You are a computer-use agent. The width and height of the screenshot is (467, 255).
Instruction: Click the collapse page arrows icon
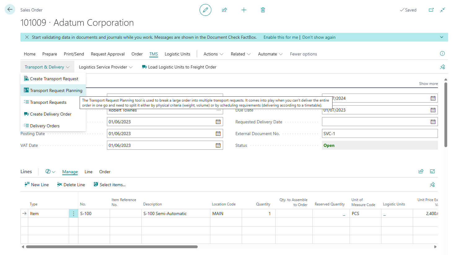[443, 10]
